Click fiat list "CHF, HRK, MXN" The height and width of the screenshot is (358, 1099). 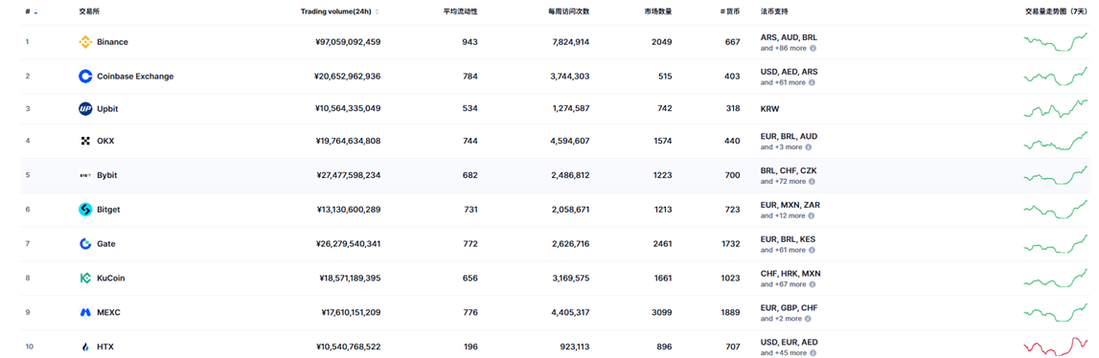pos(790,273)
